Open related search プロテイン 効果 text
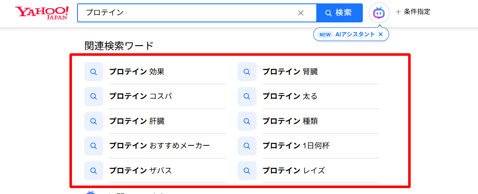Viewport: 478px width, 194px height. pyautogui.click(x=137, y=72)
